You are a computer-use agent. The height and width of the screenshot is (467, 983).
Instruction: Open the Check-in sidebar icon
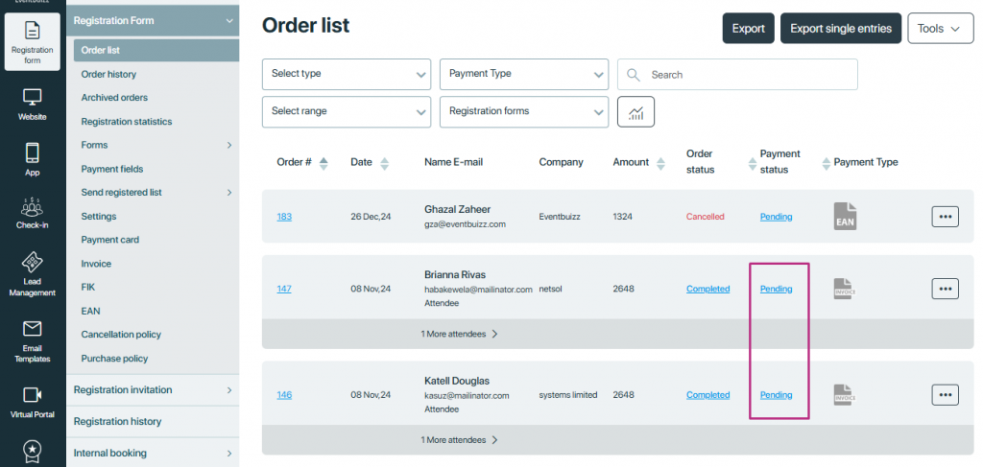[32, 213]
